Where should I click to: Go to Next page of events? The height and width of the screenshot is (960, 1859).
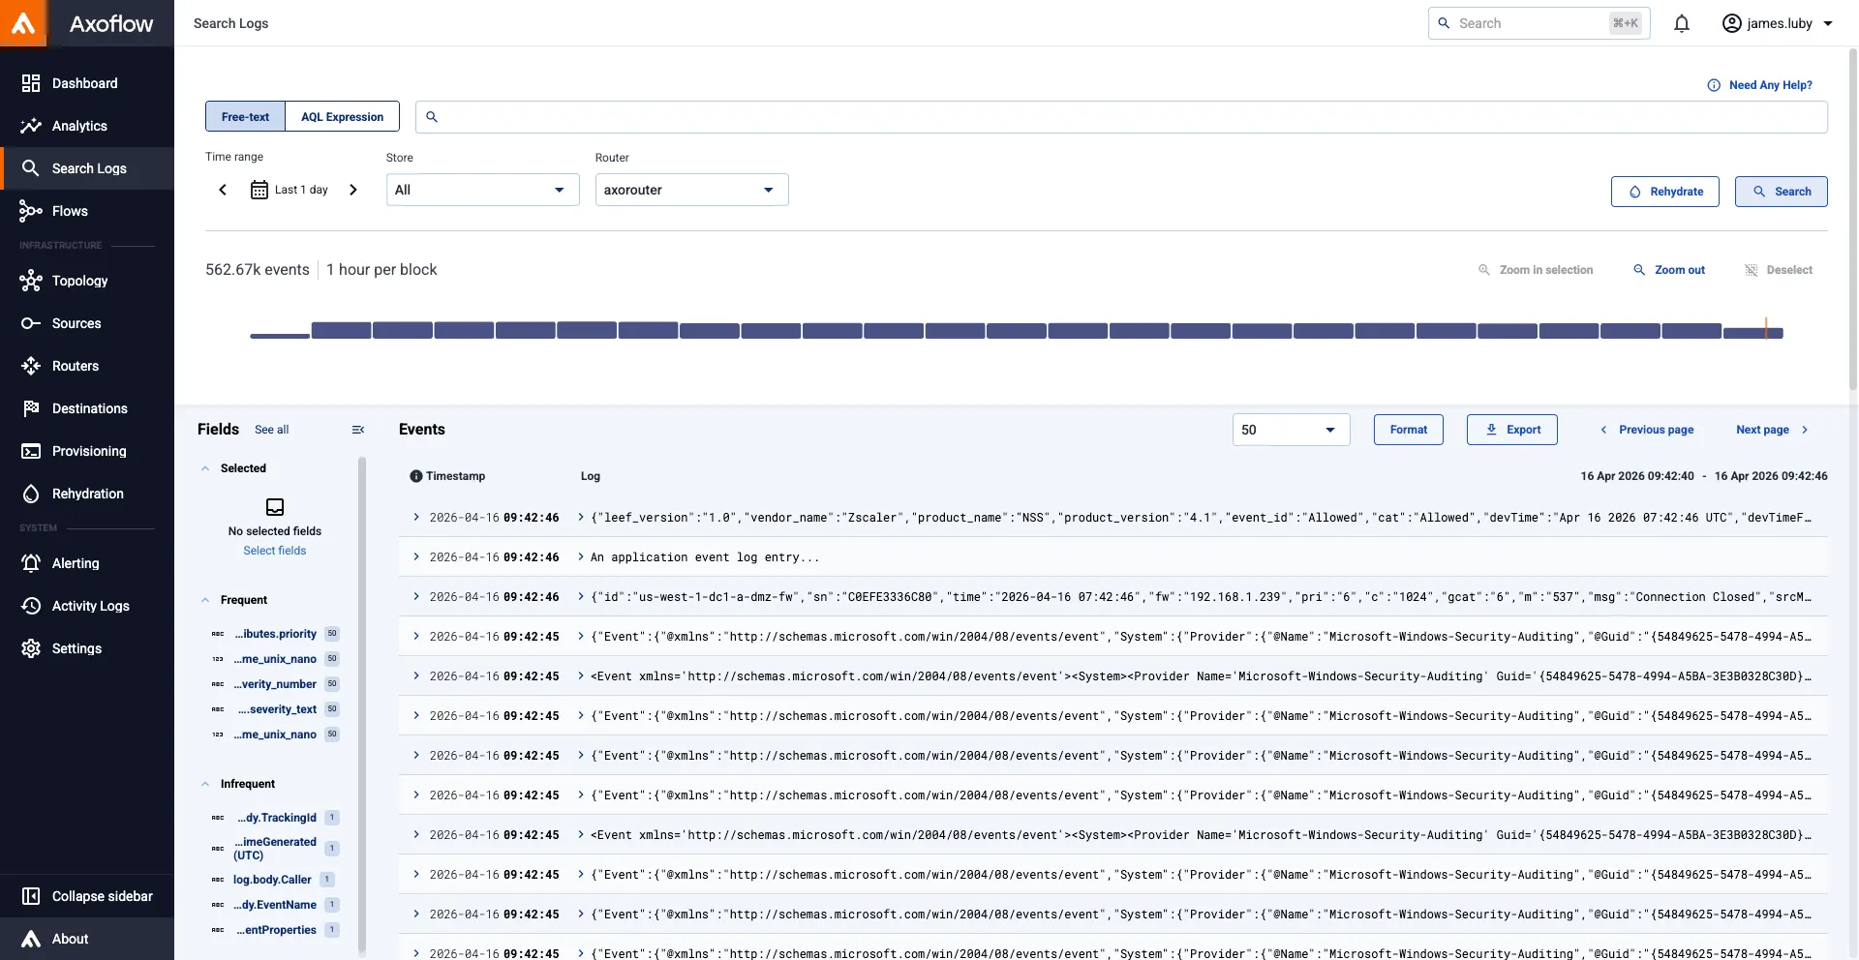pos(1772,430)
